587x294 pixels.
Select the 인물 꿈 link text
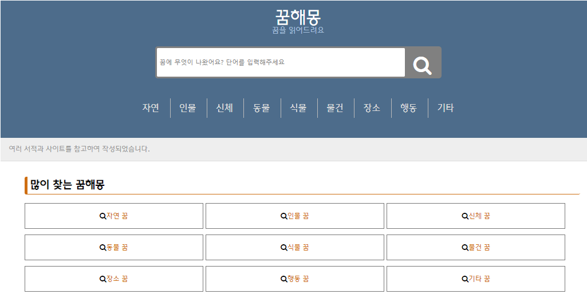click(298, 216)
